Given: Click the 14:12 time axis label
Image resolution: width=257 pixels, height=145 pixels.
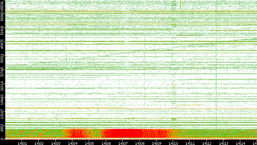Looking at the screenshot, I should (x=207, y=143).
